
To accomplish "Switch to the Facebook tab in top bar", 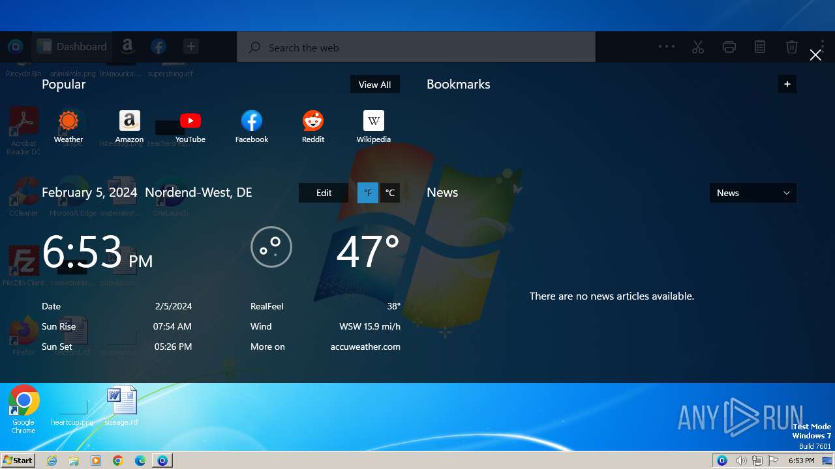I will [x=159, y=46].
